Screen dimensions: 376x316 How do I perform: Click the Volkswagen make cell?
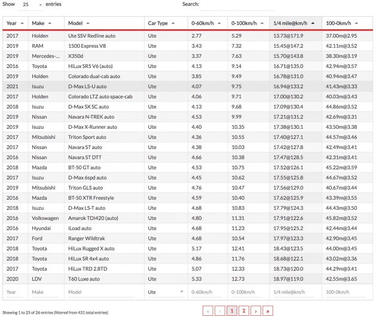pos(45,218)
